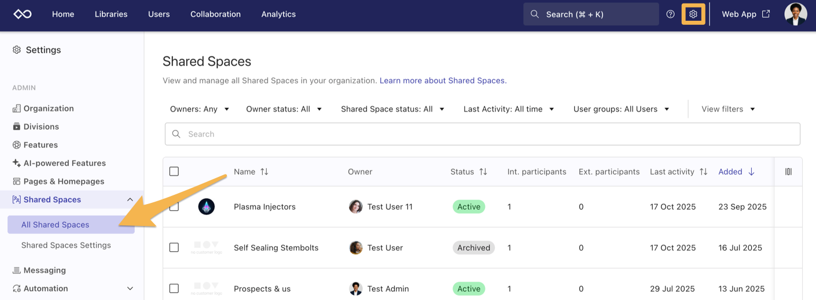Image resolution: width=816 pixels, height=300 pixels.
Task: Click the Organization building icon in sidebar
Action: coord(17,108)
